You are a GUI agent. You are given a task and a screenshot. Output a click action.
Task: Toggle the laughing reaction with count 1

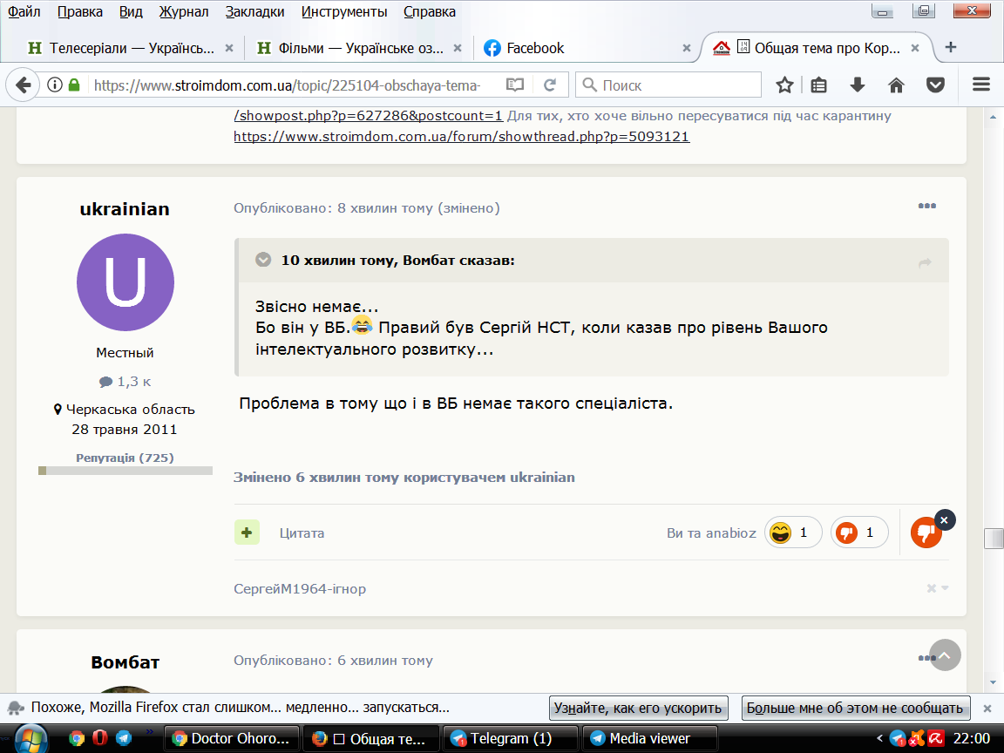793,533
